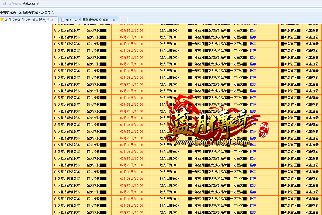This screenshot has height=215, width=322.
Task: Click the 02月25日/10:00 date in the last row
Action: [131, 212]
